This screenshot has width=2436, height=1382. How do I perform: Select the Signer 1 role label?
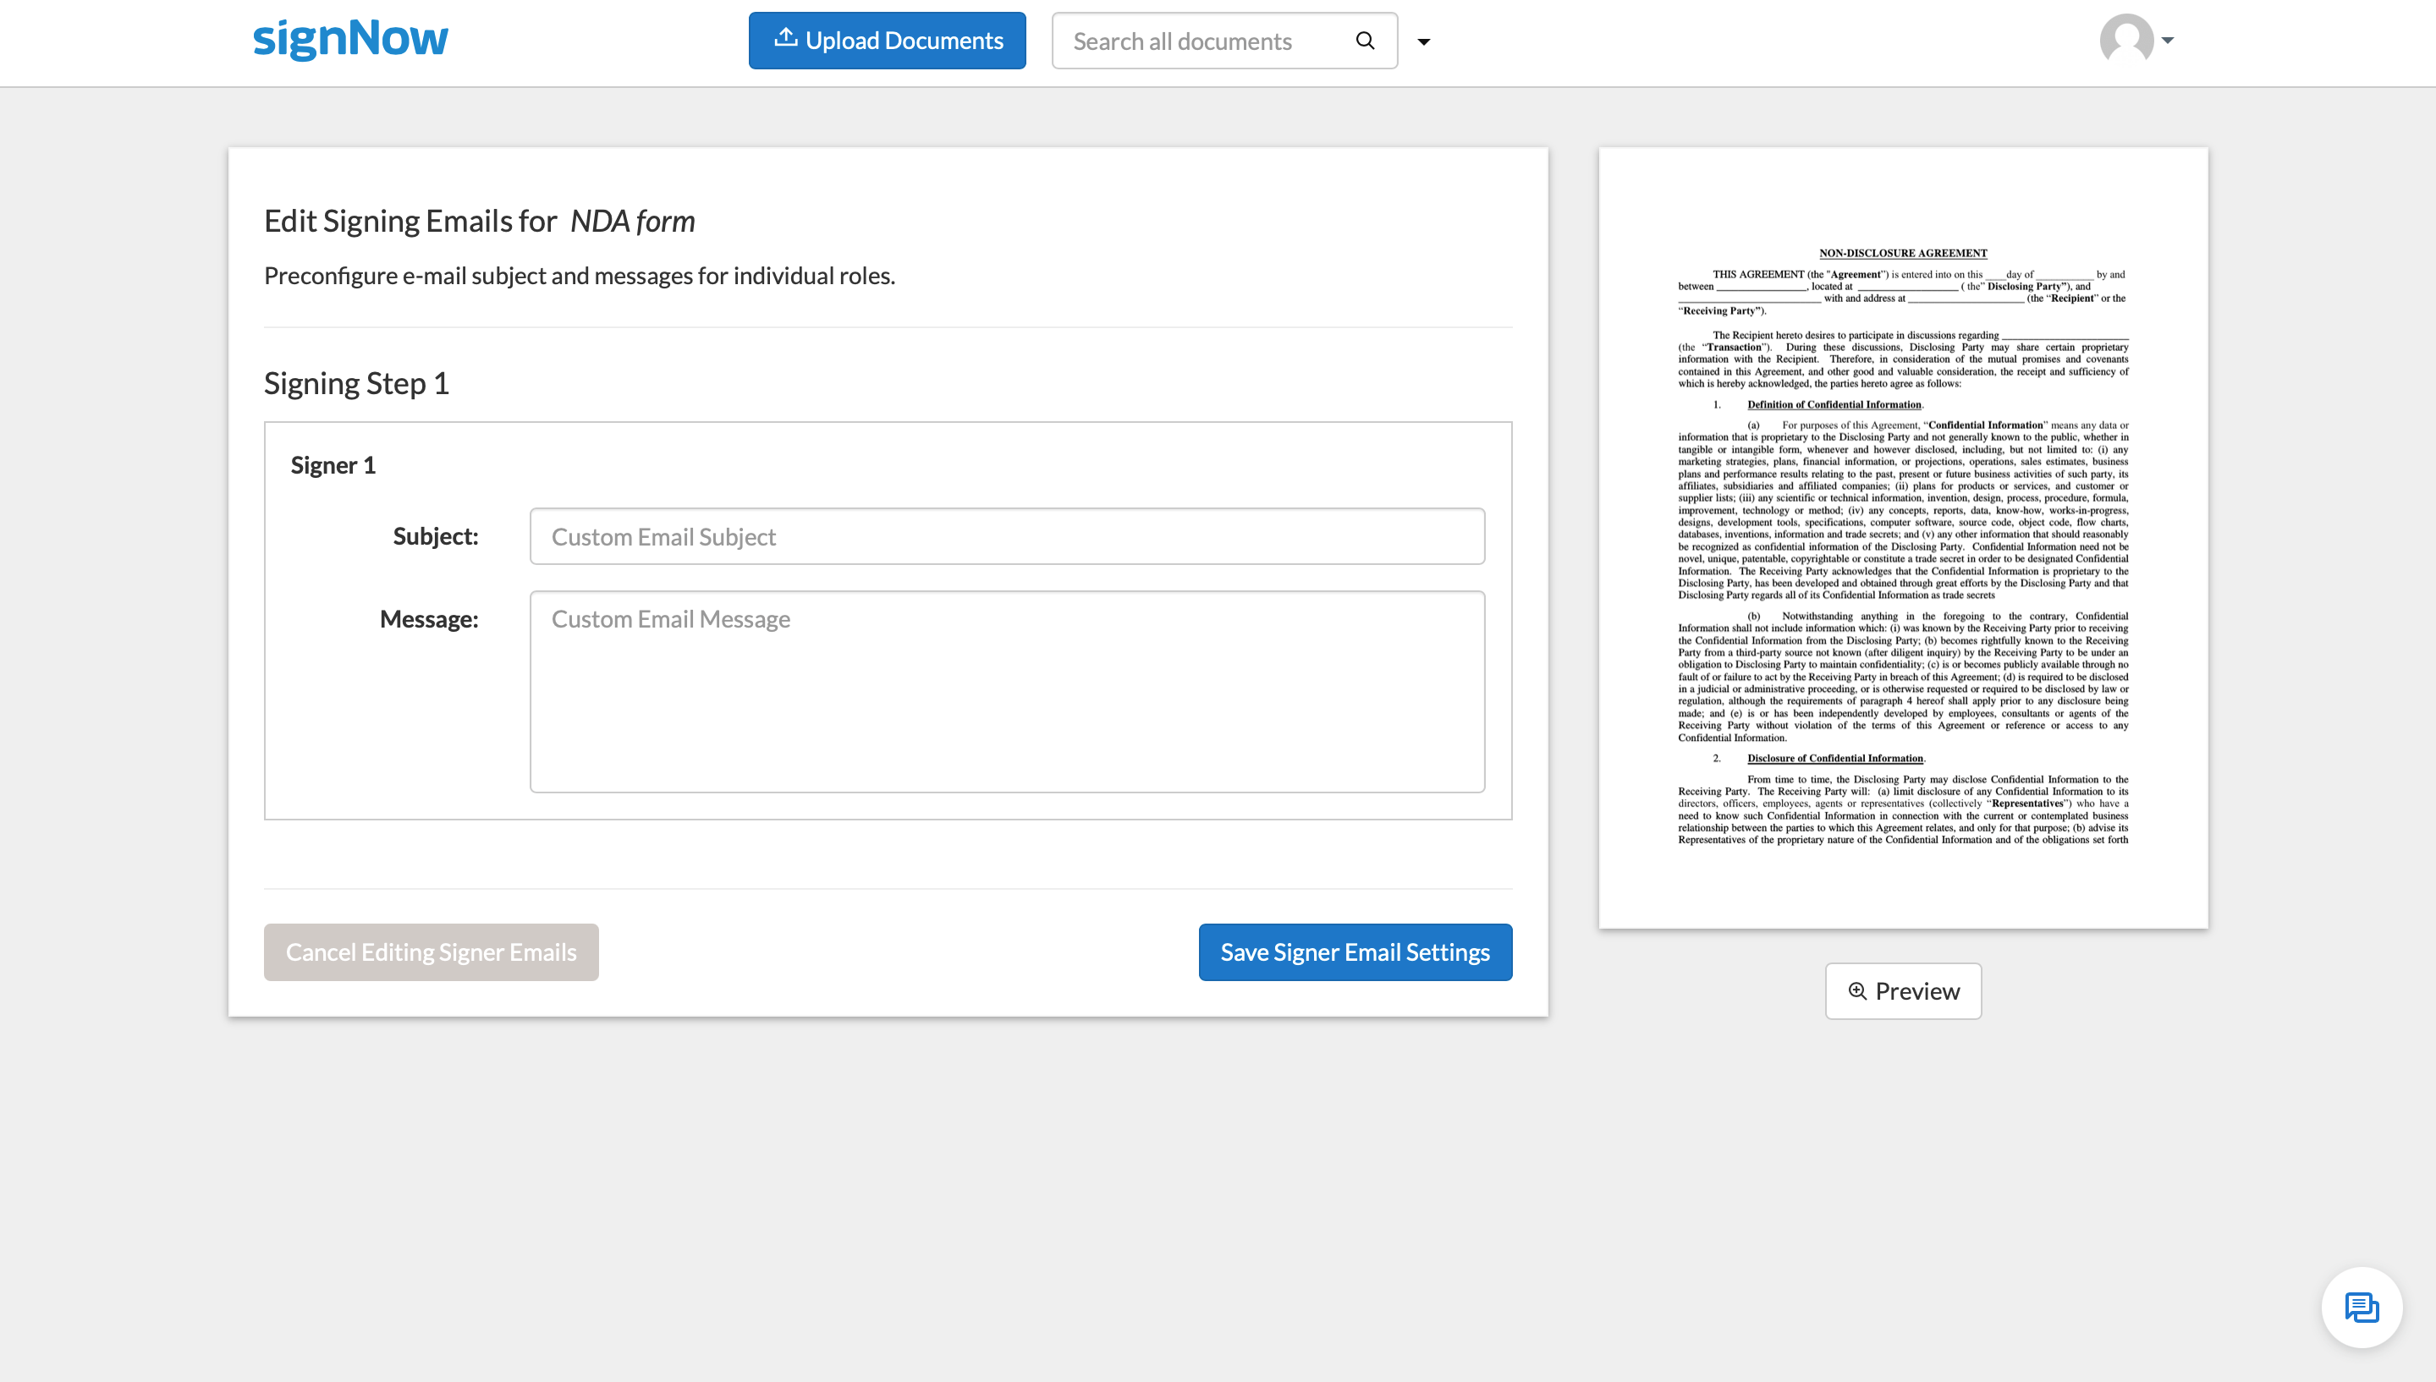332,465
